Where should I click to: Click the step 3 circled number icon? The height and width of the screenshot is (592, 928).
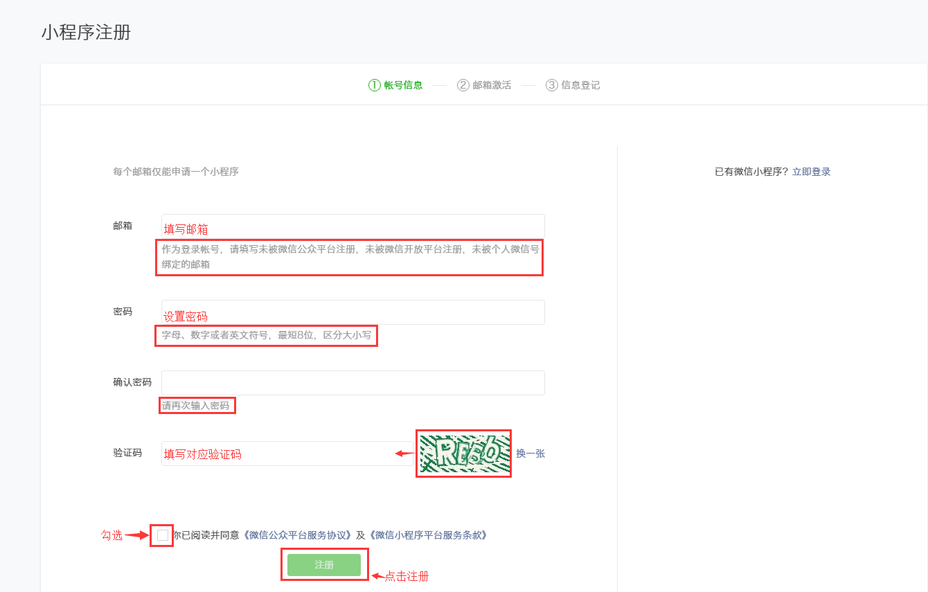pyautogui.click(x=552, y=85)
